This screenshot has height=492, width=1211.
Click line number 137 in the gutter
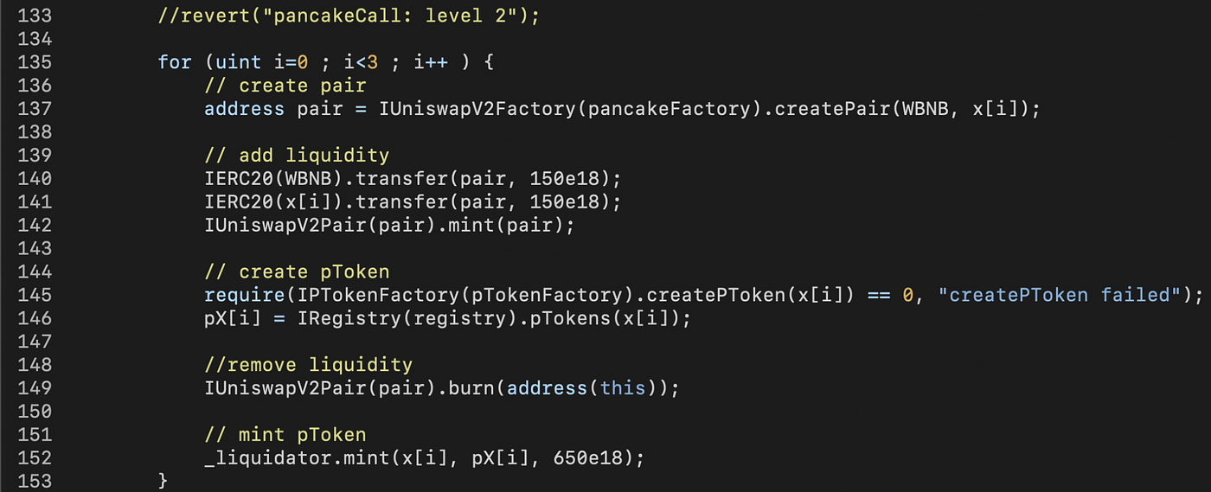(x=34, y=109)
